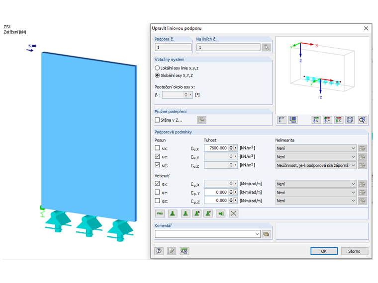
Task: Select sliding in X support preset
Action: click(197, 213)
